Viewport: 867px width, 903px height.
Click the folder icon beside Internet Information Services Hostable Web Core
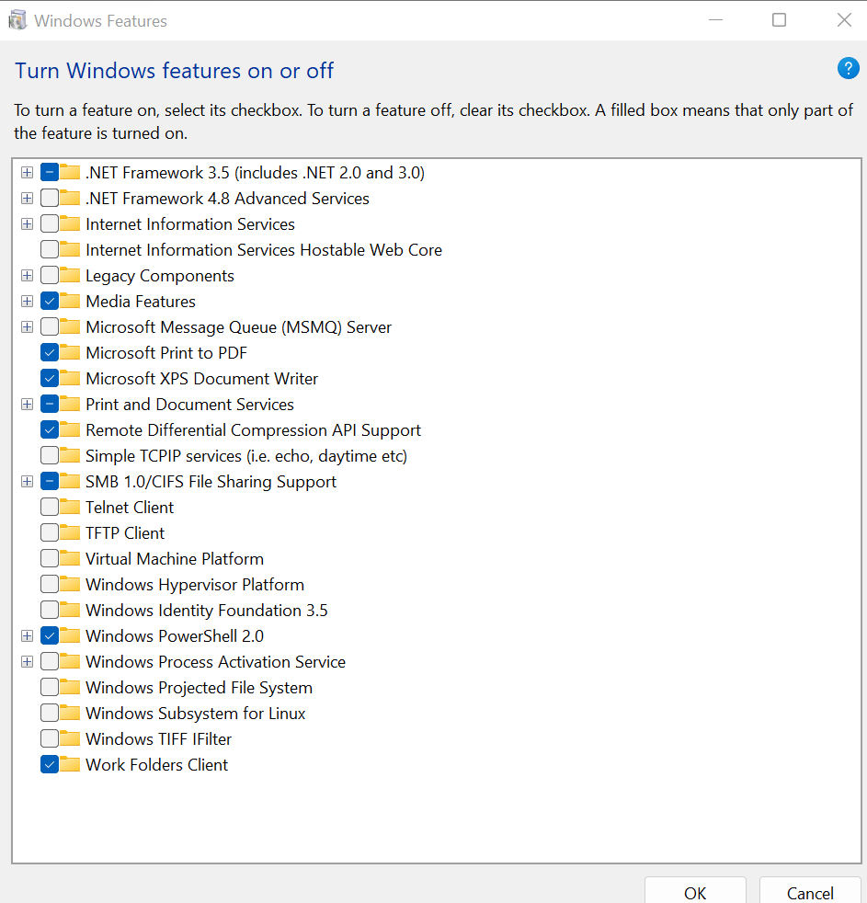pyautogui.click(x=70, y=249)
